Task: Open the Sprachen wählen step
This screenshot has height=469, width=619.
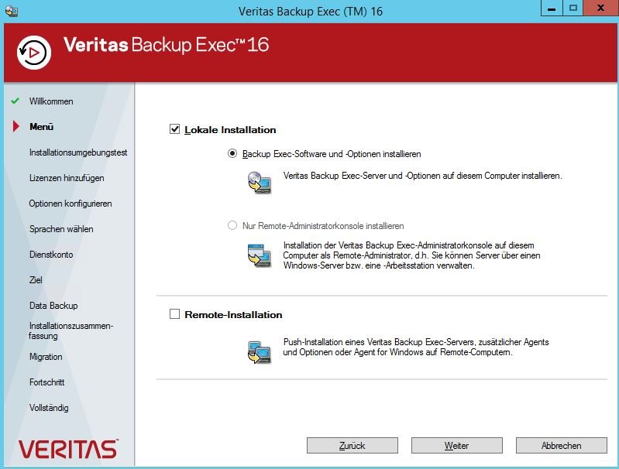Action: (x=61, y=229)
